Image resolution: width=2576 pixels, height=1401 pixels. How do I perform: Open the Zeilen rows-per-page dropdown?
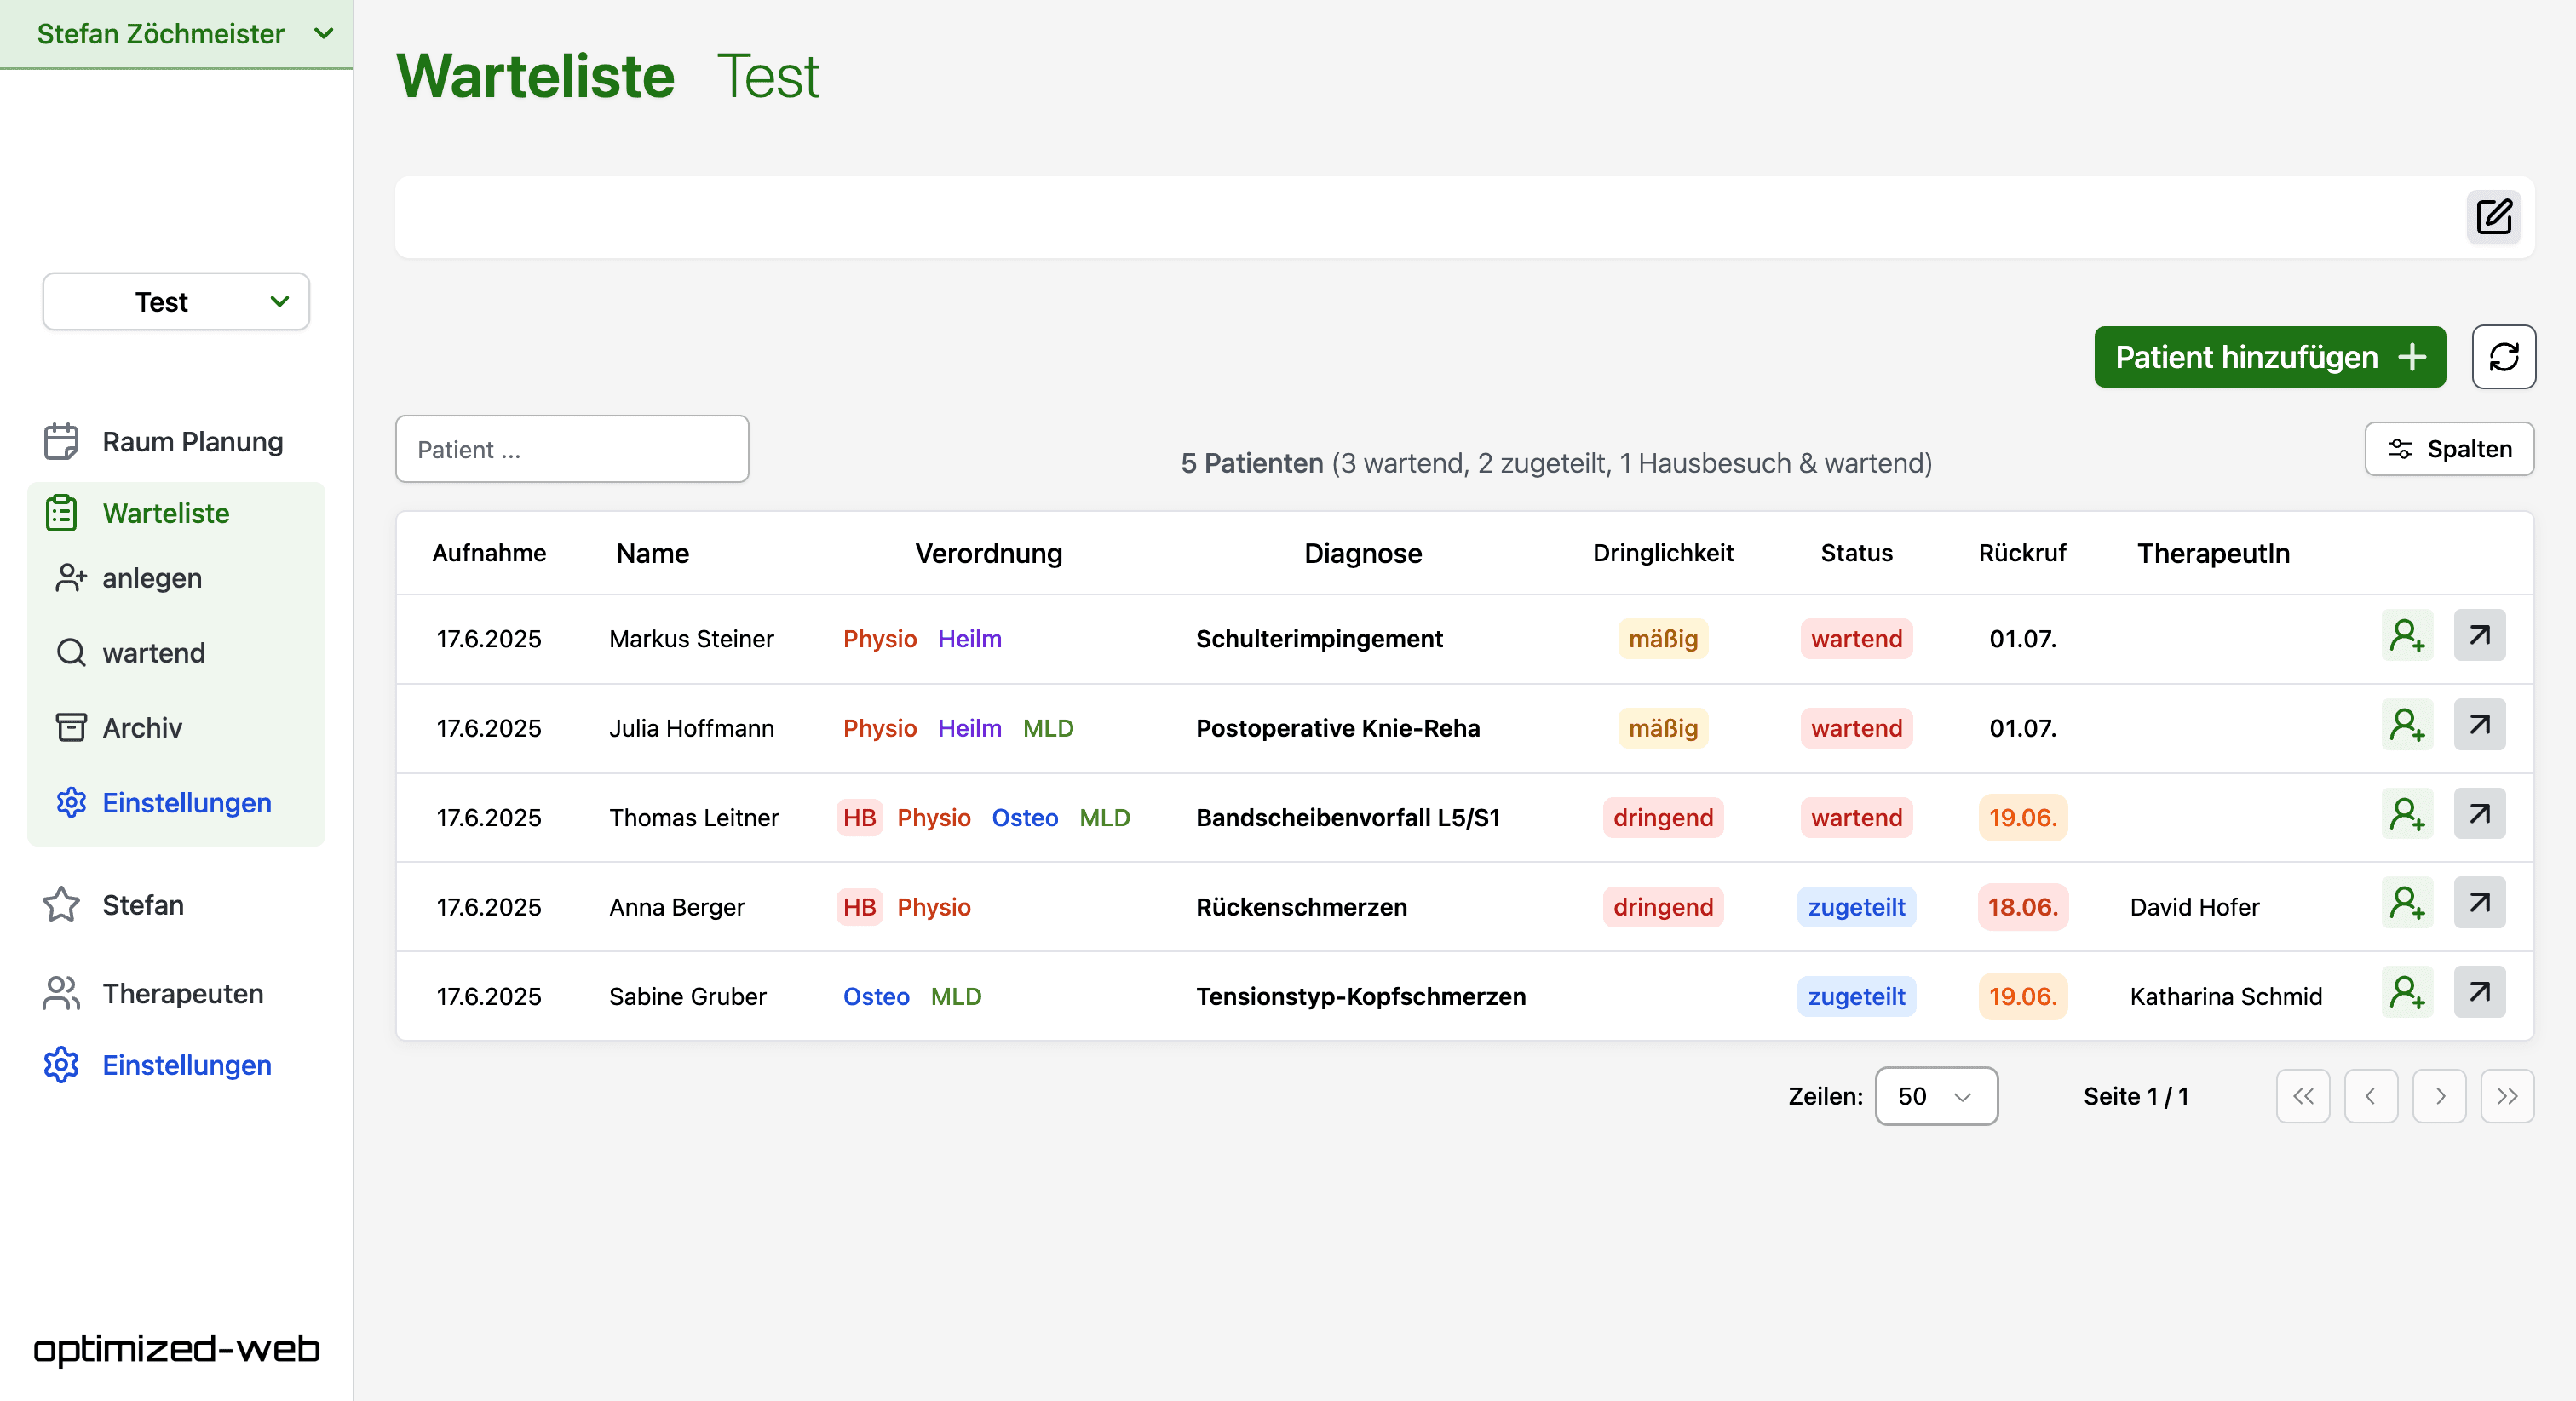point(1935,1096)
